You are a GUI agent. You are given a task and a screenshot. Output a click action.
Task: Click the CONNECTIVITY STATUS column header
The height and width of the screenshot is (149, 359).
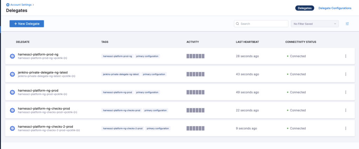[300, 42]
